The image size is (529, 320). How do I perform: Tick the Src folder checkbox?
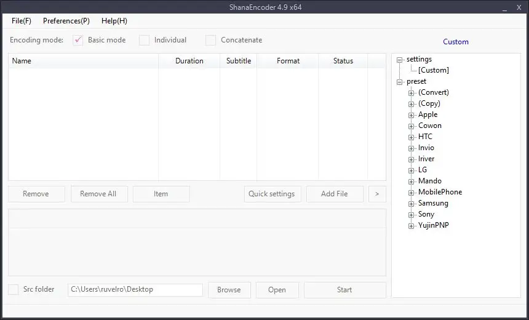(13, 289)
